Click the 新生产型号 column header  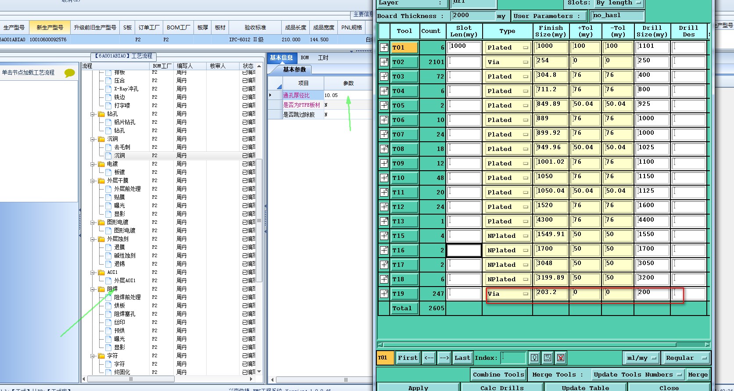50,27
